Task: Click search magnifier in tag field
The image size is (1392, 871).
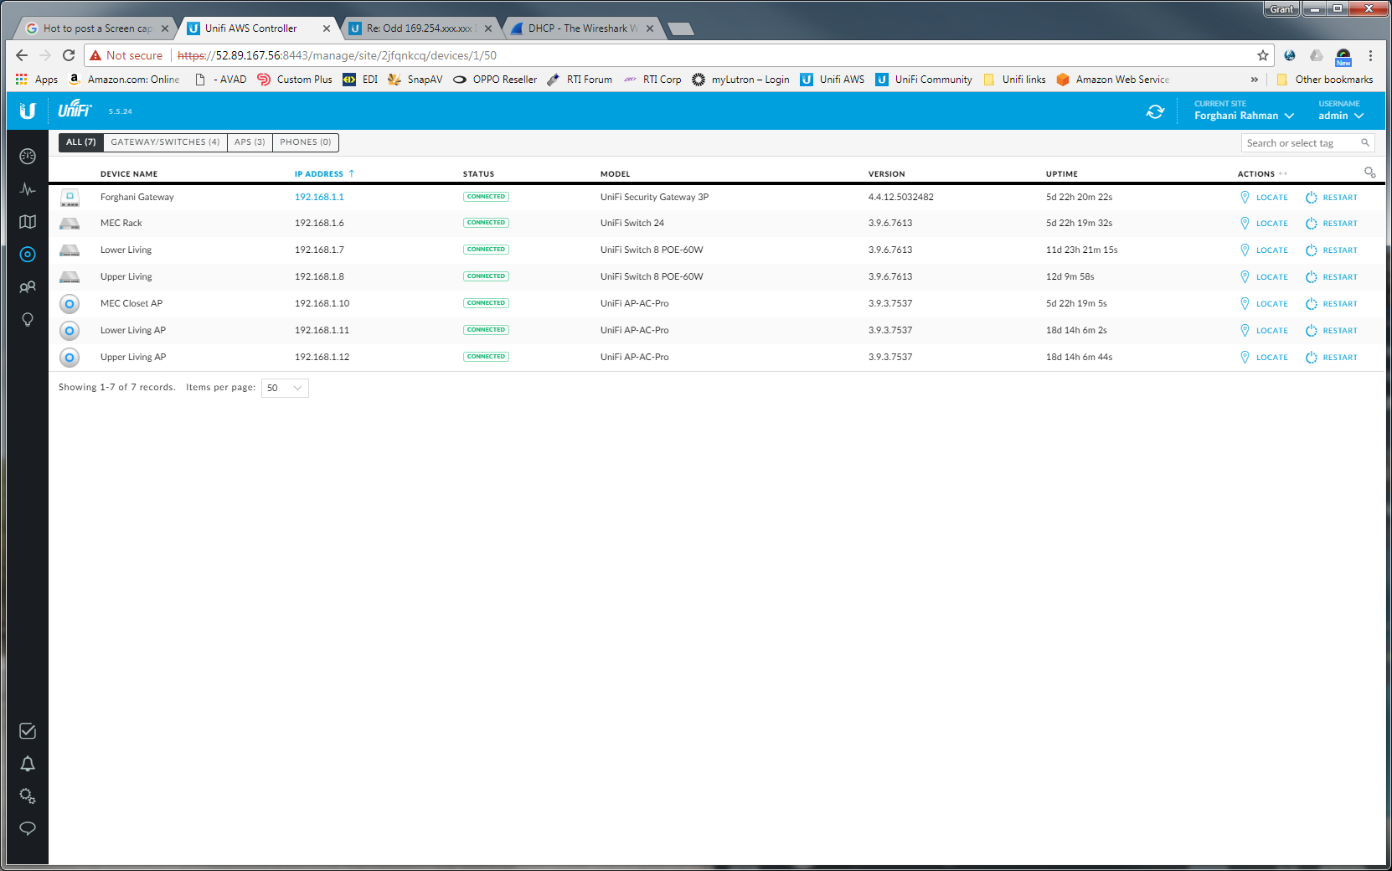Action: click(x=1365, y=143)
